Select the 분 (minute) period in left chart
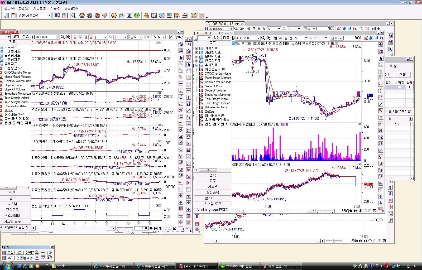 (91, 37)
